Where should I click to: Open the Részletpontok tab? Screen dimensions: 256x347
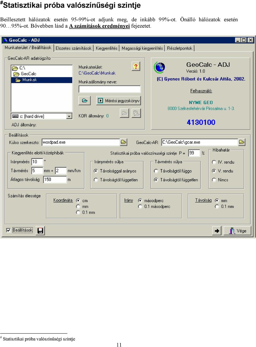point(180,48)
